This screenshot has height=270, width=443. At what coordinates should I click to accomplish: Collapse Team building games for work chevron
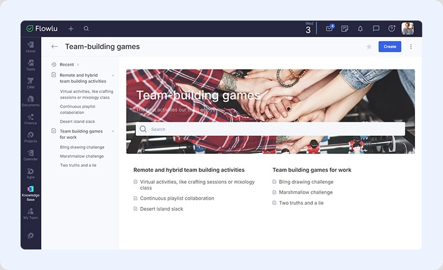pos(112,131)
